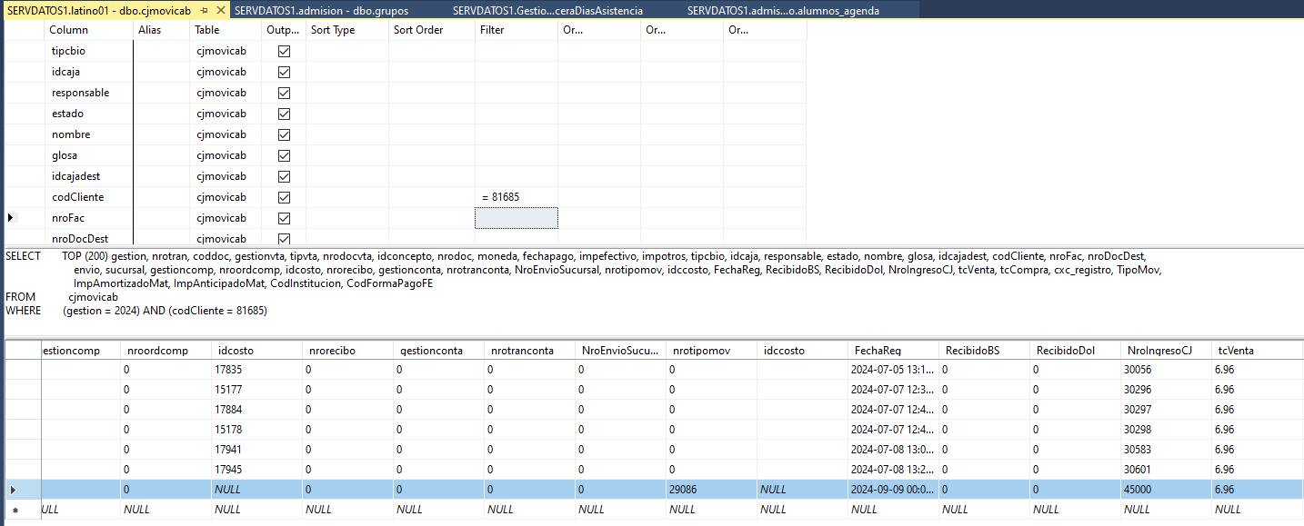Switch to the admision dbo.grupos tab

[x=321, y=10]
